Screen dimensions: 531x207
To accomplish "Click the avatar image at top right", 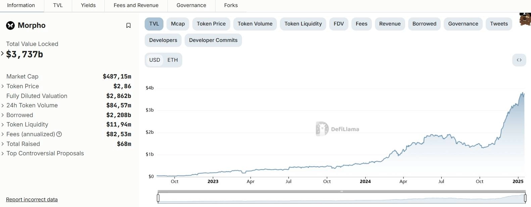I will click(x=525, y=19).
